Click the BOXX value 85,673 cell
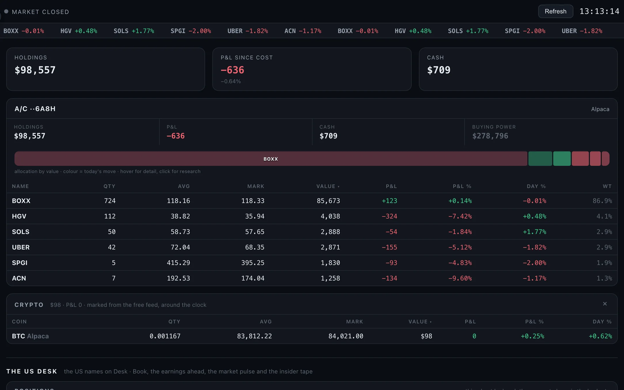Viewport: 624px width, 390px height. pos(328,201)
